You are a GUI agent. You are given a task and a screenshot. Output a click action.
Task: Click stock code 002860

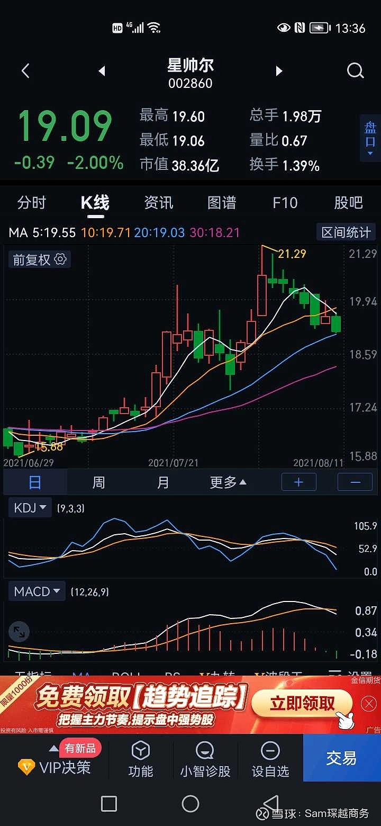190,84
